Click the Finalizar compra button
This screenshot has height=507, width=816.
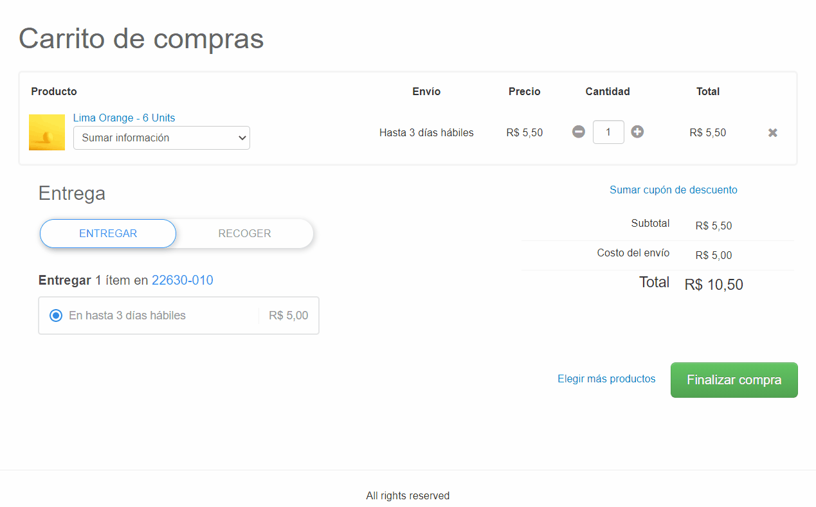coord(734,380)
